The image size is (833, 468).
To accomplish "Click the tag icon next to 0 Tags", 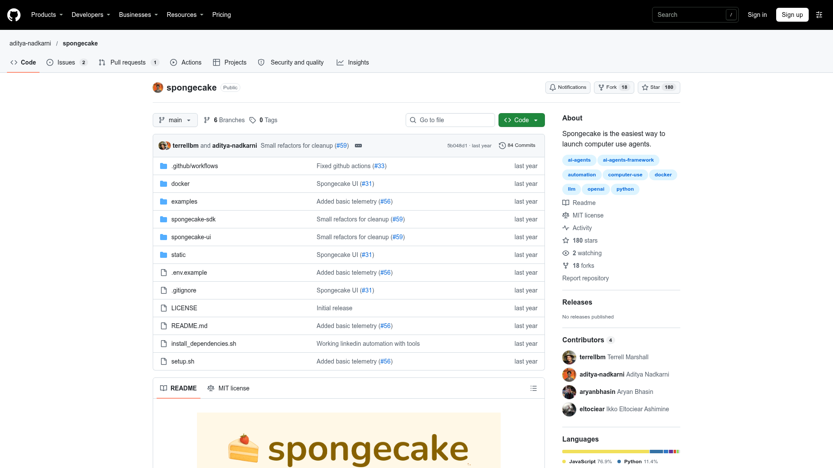I will (x=253, y=120).
